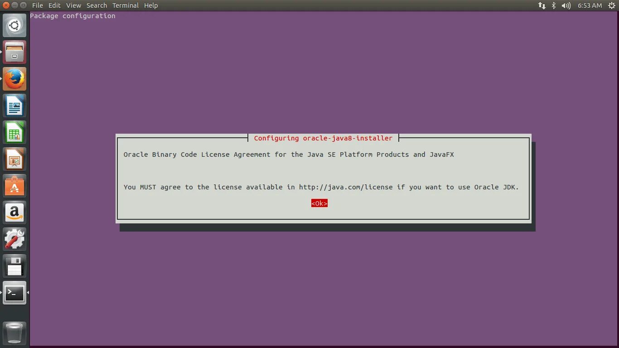Open LibreOffice Impress presentation icon
The width and height of the screenshot is (619, 348).
tap(15, 159)
